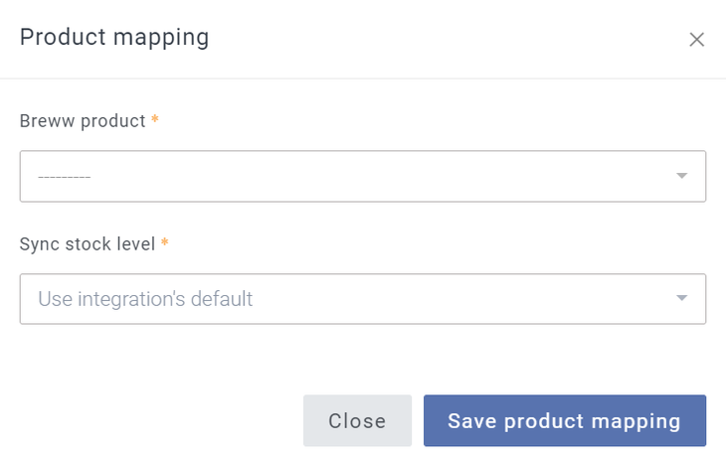This screenshot has height=467, width=726.
Task: Click the word "Save" on the blue button
Action: 472,420
